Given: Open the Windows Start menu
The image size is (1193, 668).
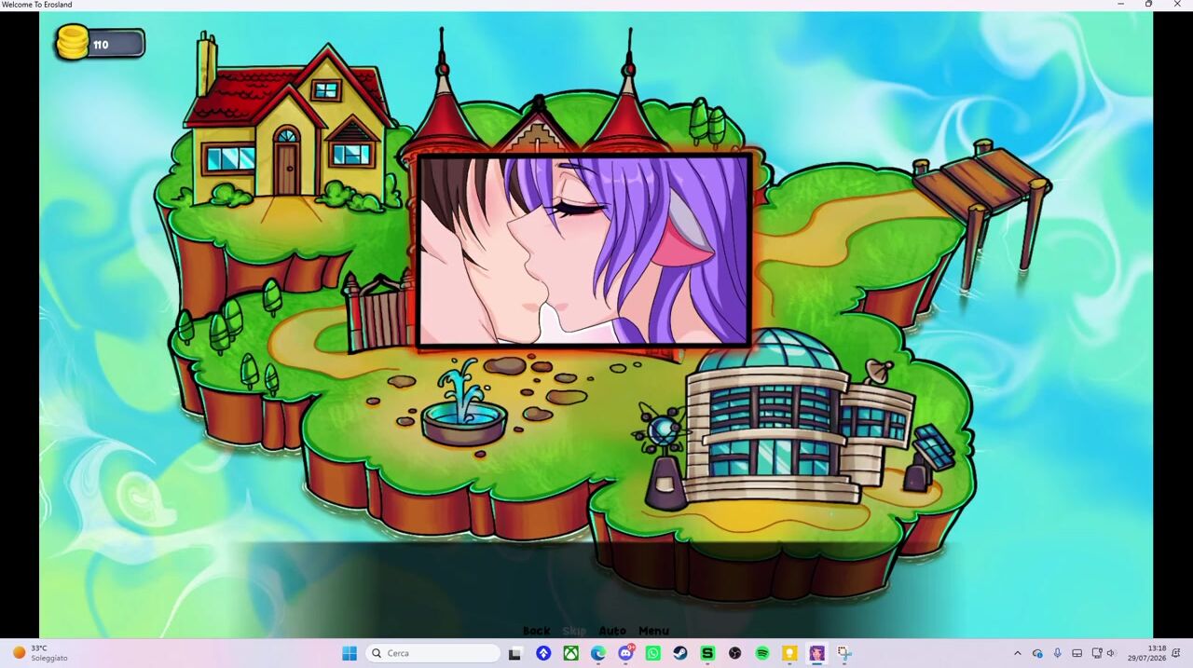Looking at the screenshot, I should click(x=350, y=653).
